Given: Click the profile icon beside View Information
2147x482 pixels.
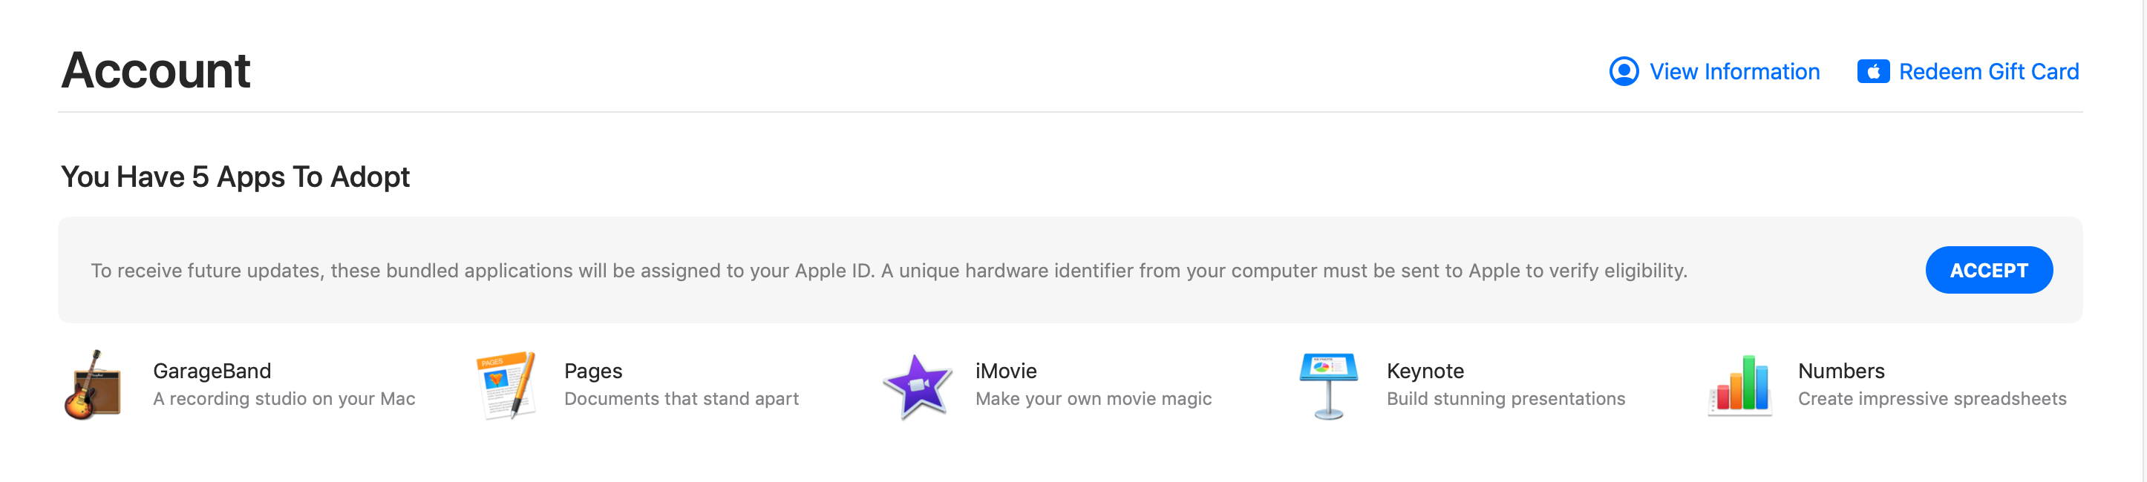Looking at the screenshot, I should pos(1623,72).
